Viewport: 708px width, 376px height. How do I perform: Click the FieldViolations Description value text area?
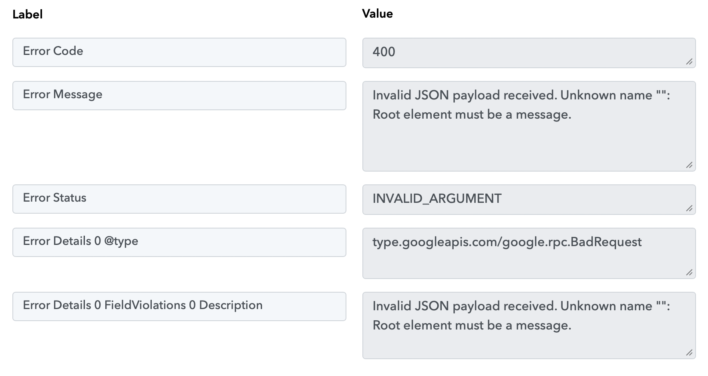point(529,325)
